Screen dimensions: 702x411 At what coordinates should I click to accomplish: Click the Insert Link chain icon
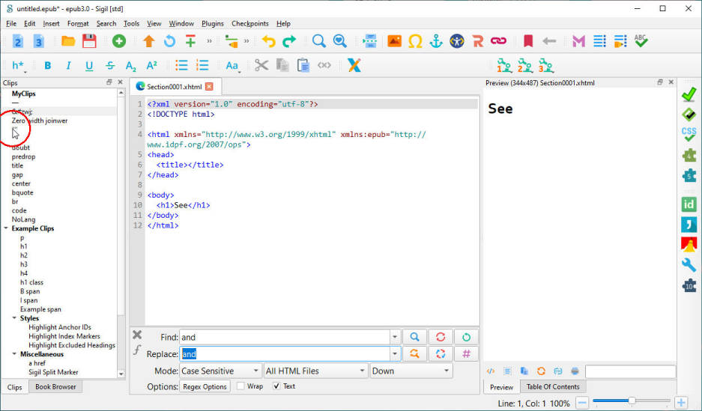[x=498, y=41]
